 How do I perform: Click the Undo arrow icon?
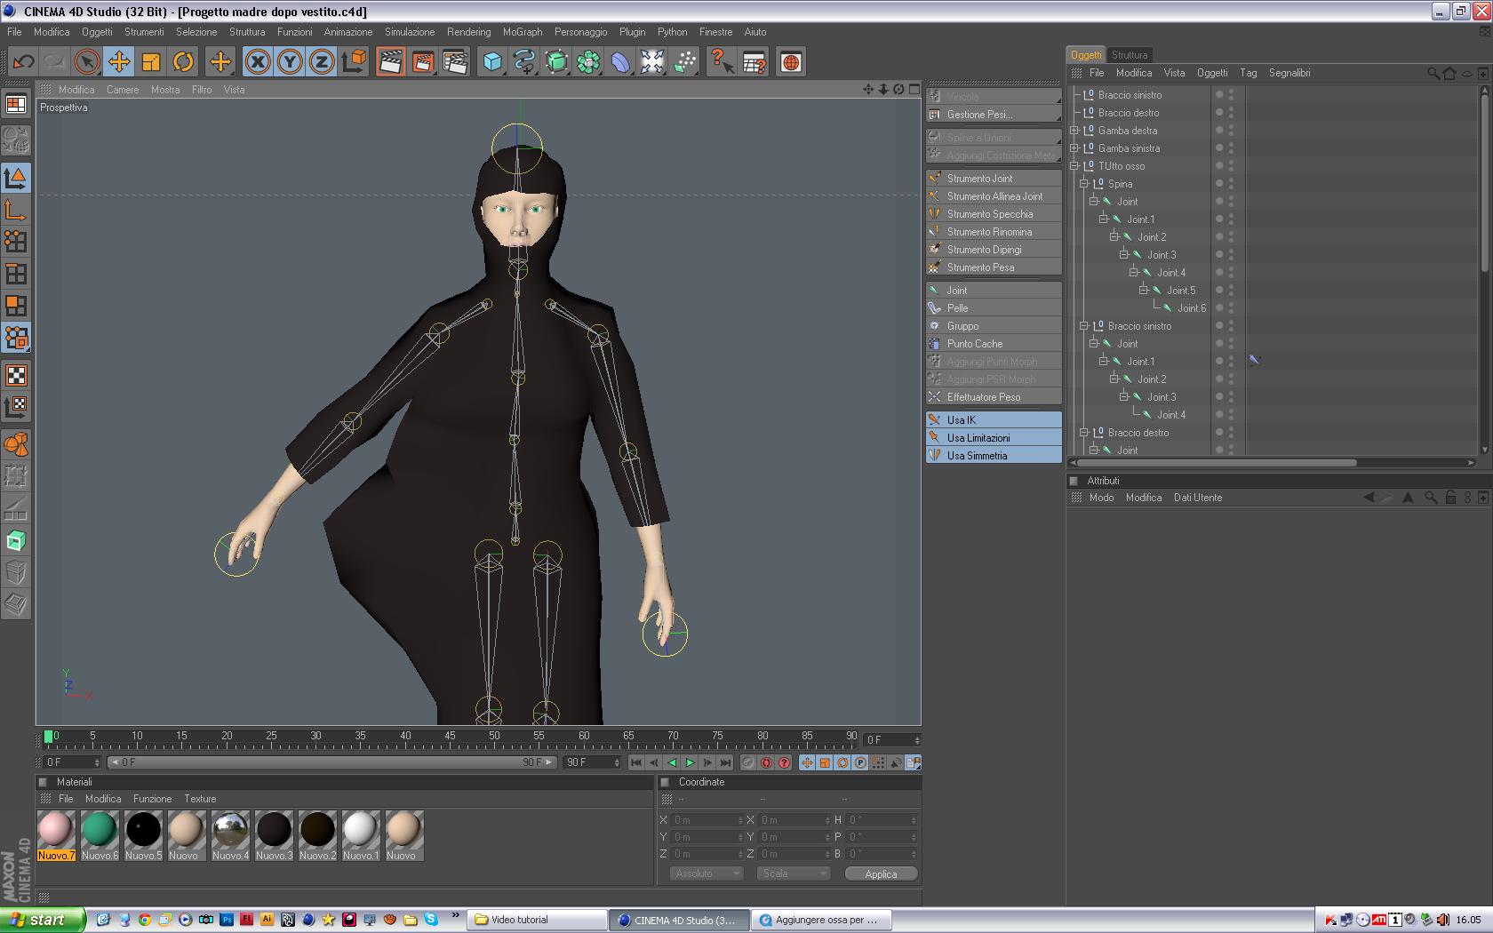[24, 62]
